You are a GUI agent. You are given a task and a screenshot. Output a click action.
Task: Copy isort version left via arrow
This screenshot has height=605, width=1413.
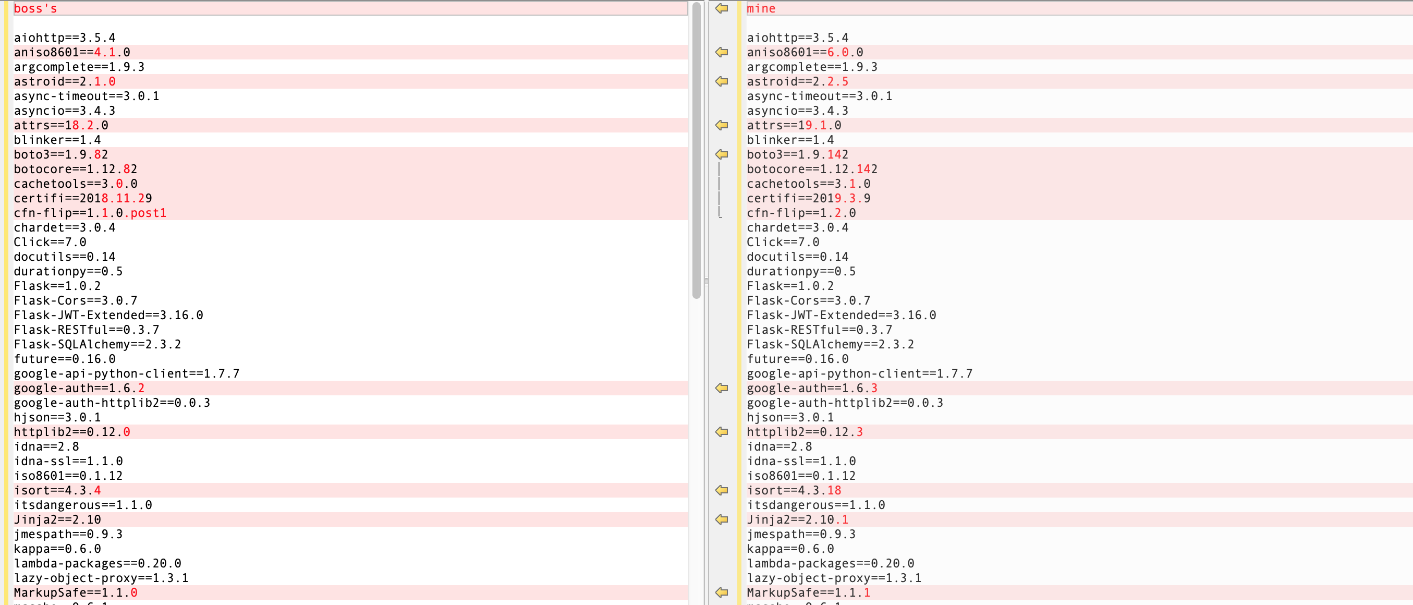[721, 490]
